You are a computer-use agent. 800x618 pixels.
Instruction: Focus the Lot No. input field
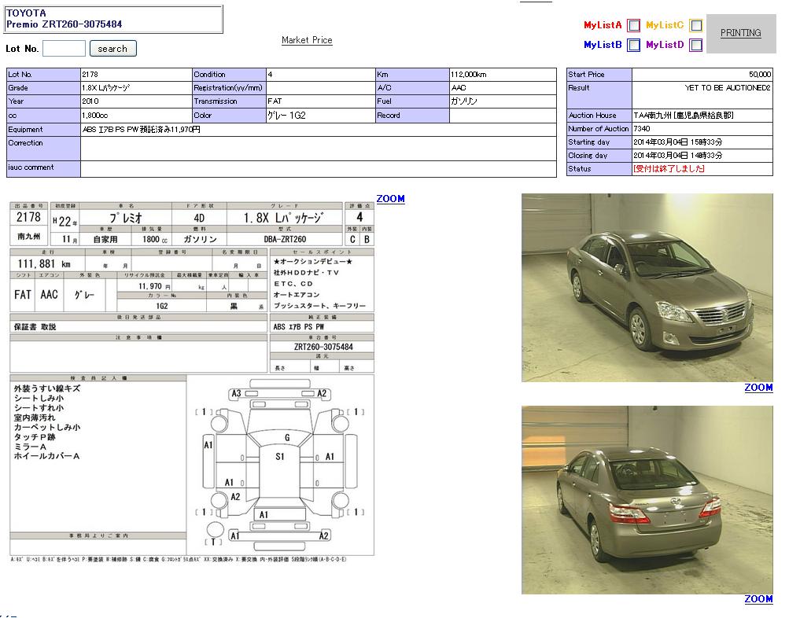click(x=64, y=49)
